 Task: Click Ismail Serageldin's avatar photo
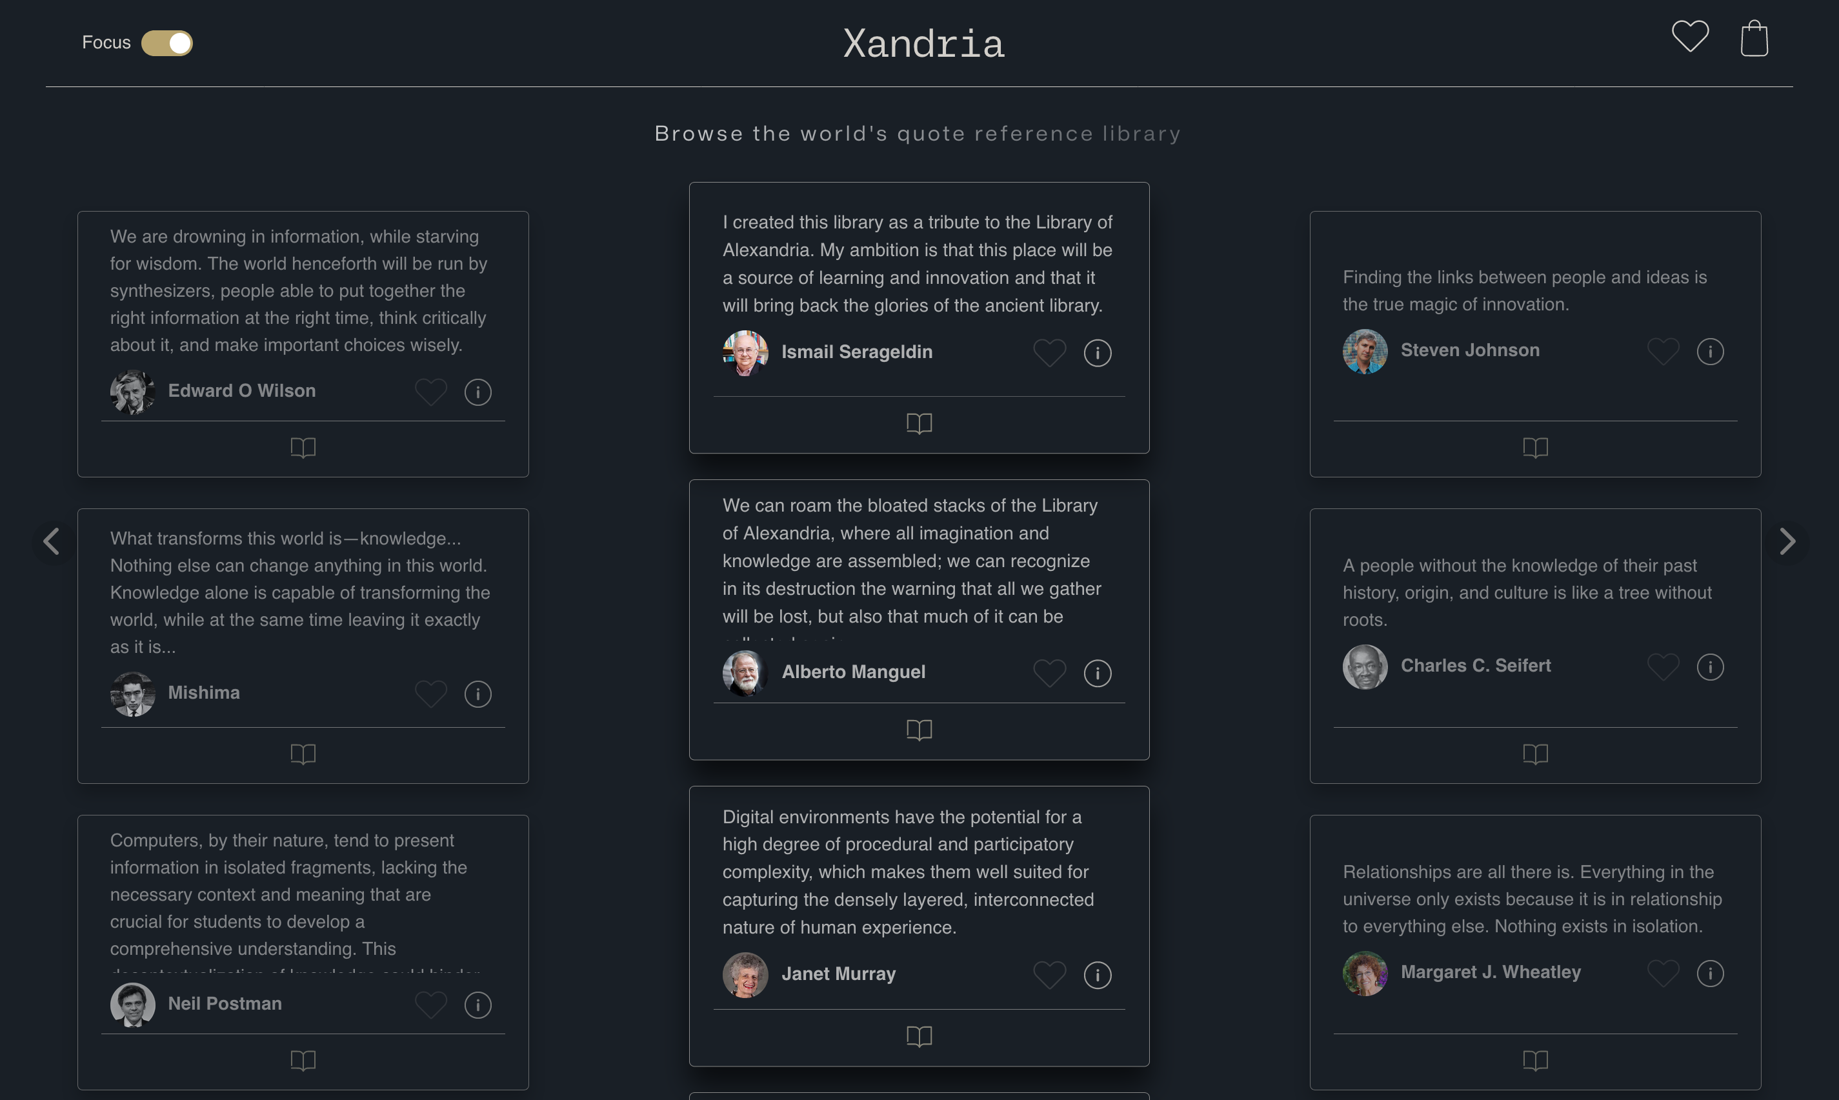pos(746,352)
